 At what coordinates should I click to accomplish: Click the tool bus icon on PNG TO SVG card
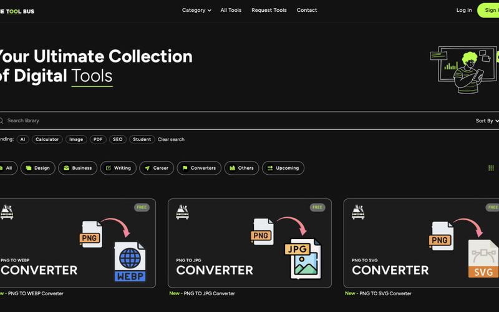(x=358, y=212)
